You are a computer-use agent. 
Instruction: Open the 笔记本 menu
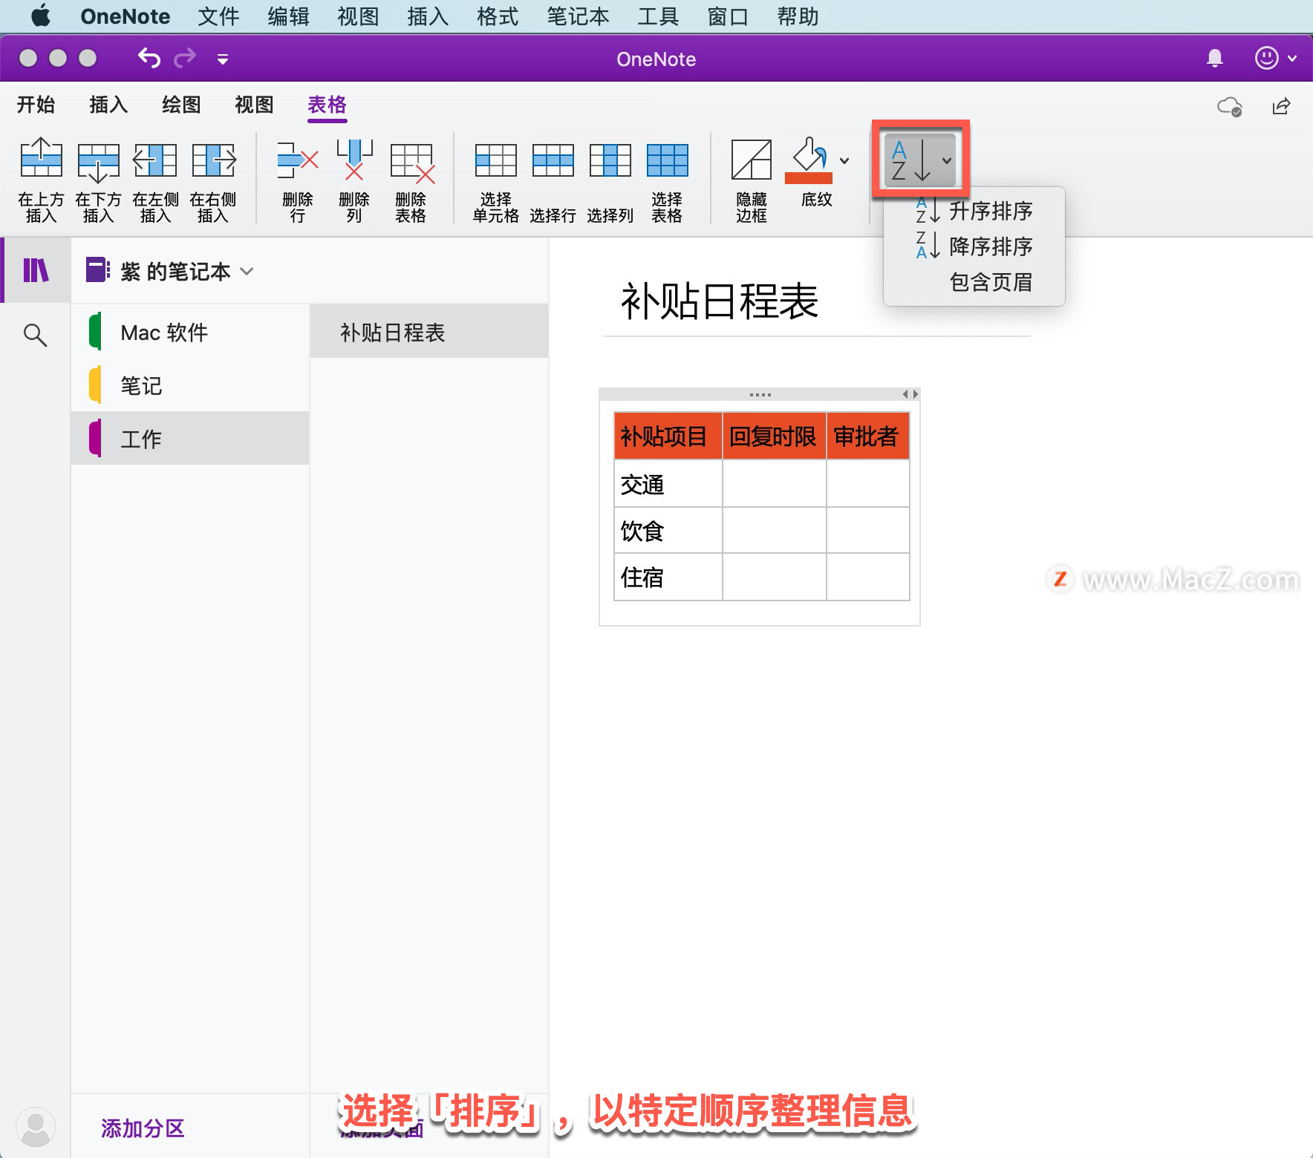click(x=578, y=16)
